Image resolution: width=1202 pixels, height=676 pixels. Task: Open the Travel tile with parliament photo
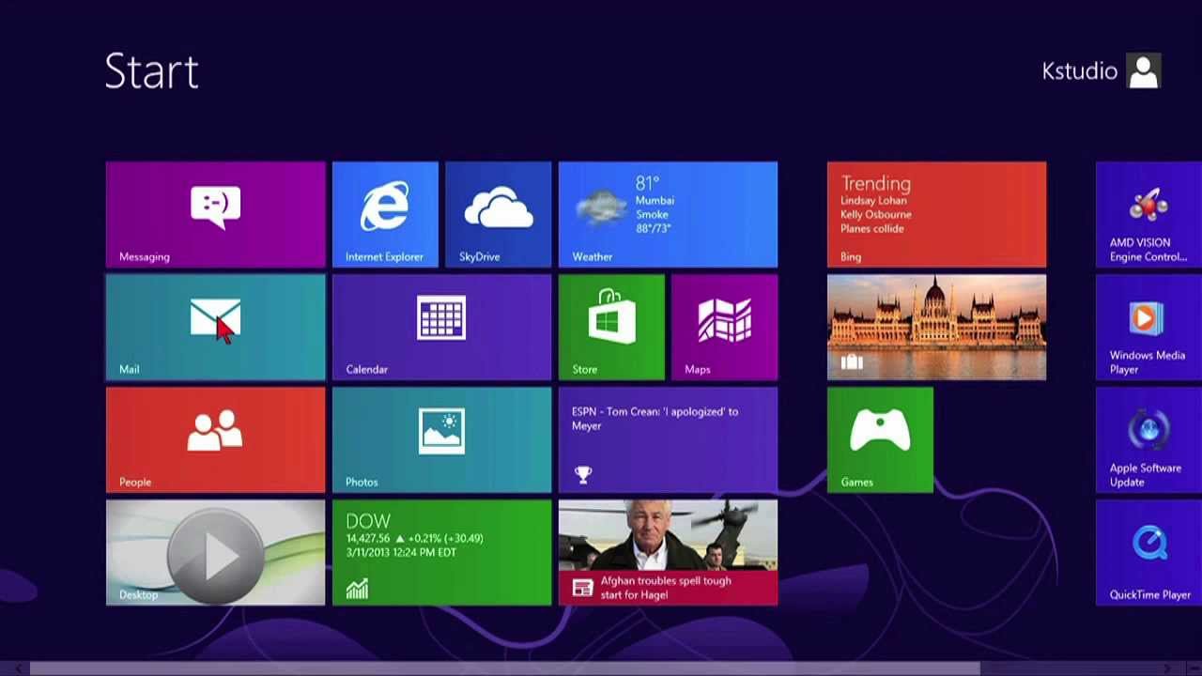[936, 327]
